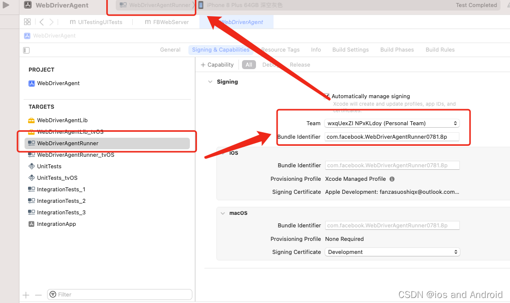Go forward with the right chevron
Screen dimensions: 510x303
[52, 22]
